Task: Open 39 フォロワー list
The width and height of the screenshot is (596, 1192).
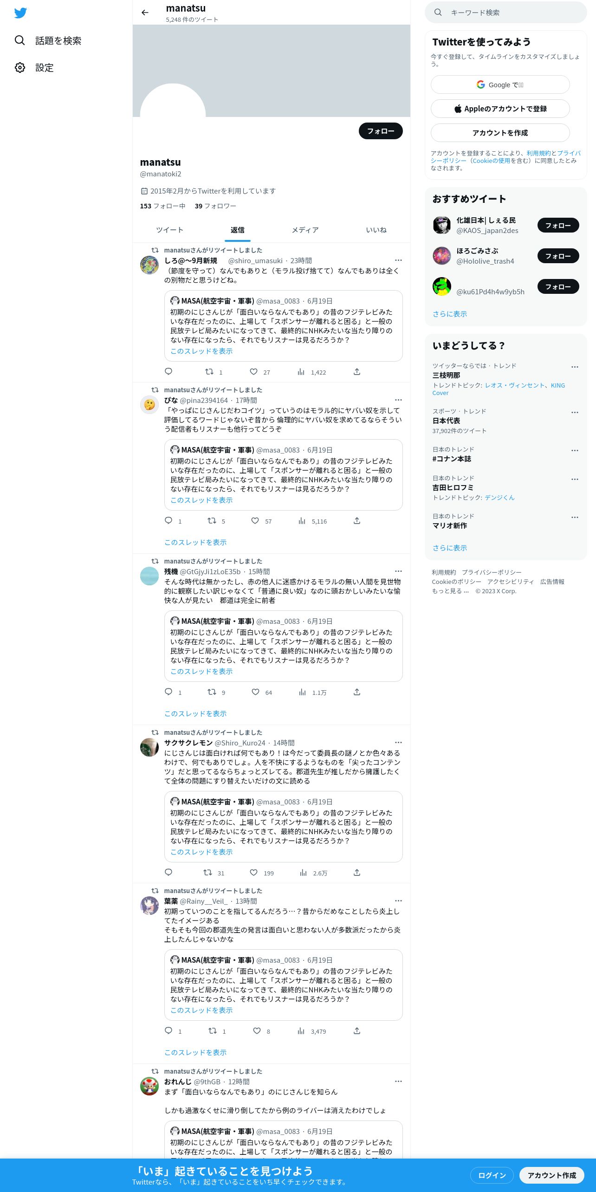Action: pyautogui.click(x=215, y=206)
